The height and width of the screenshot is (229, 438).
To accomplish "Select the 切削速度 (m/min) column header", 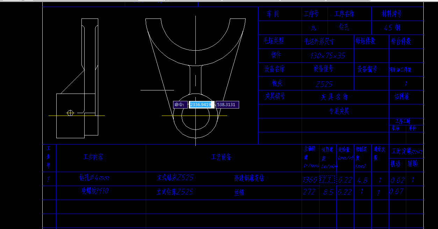I will tap(329, 158).
